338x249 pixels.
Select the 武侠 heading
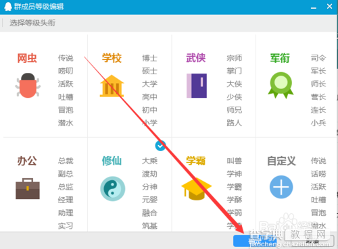pyautogui.click(x=196, y=58)
